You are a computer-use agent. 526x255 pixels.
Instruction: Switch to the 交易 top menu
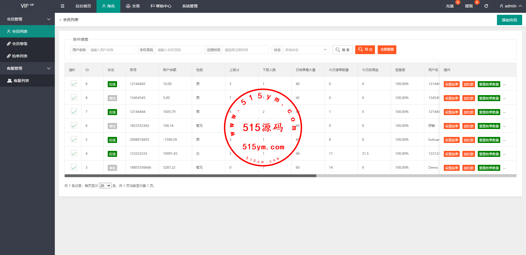(133, 6)
